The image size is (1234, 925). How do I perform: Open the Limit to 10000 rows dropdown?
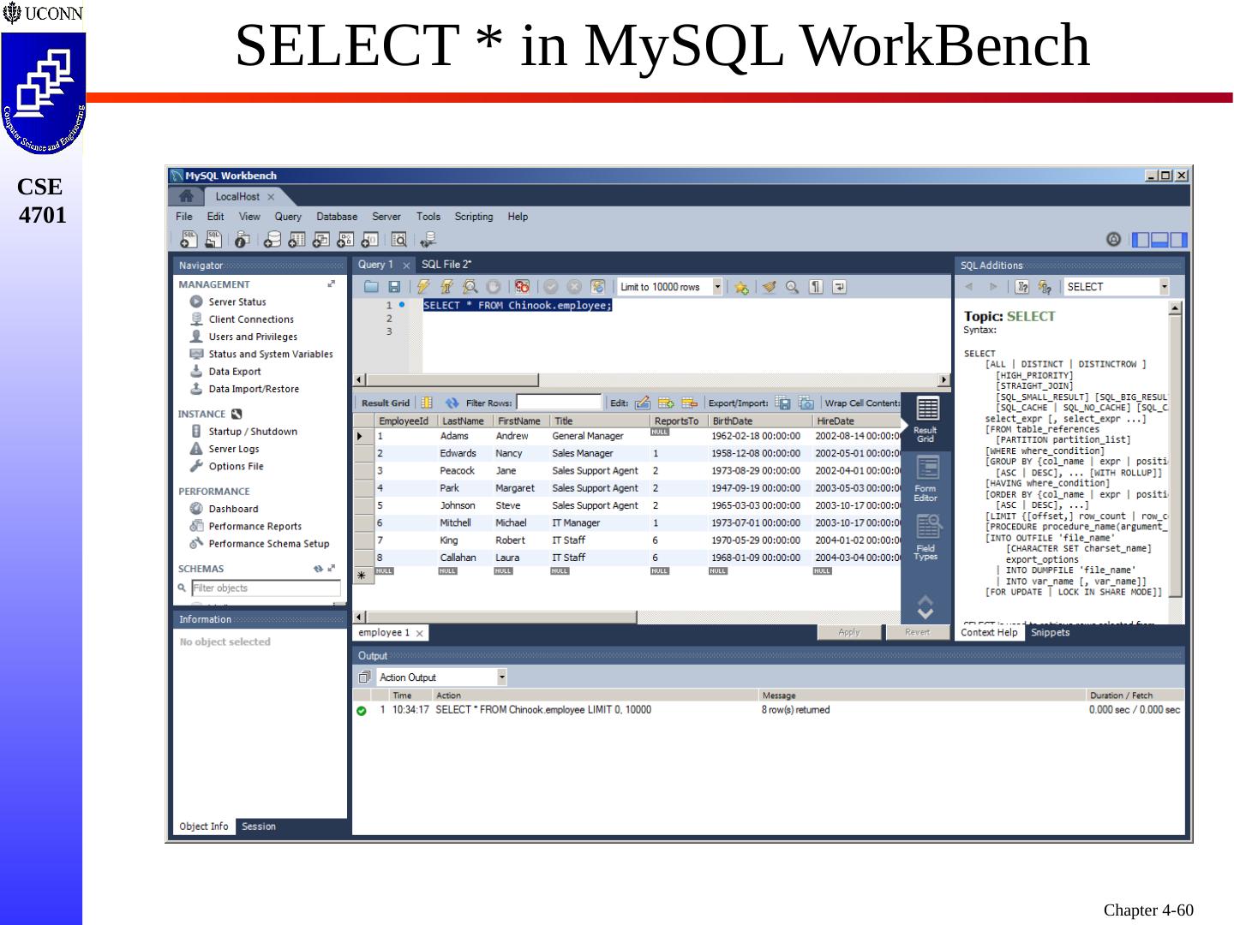(x=717, y=287)
